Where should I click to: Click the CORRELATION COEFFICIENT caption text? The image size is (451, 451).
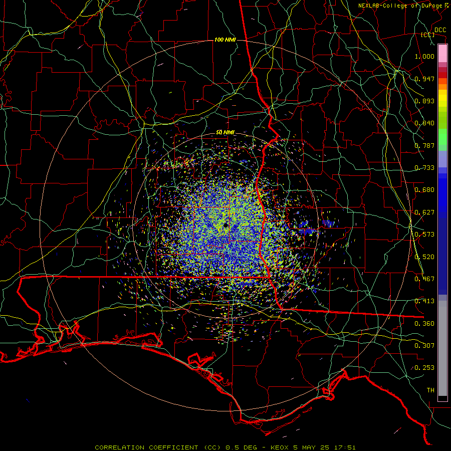click(146, 447)
